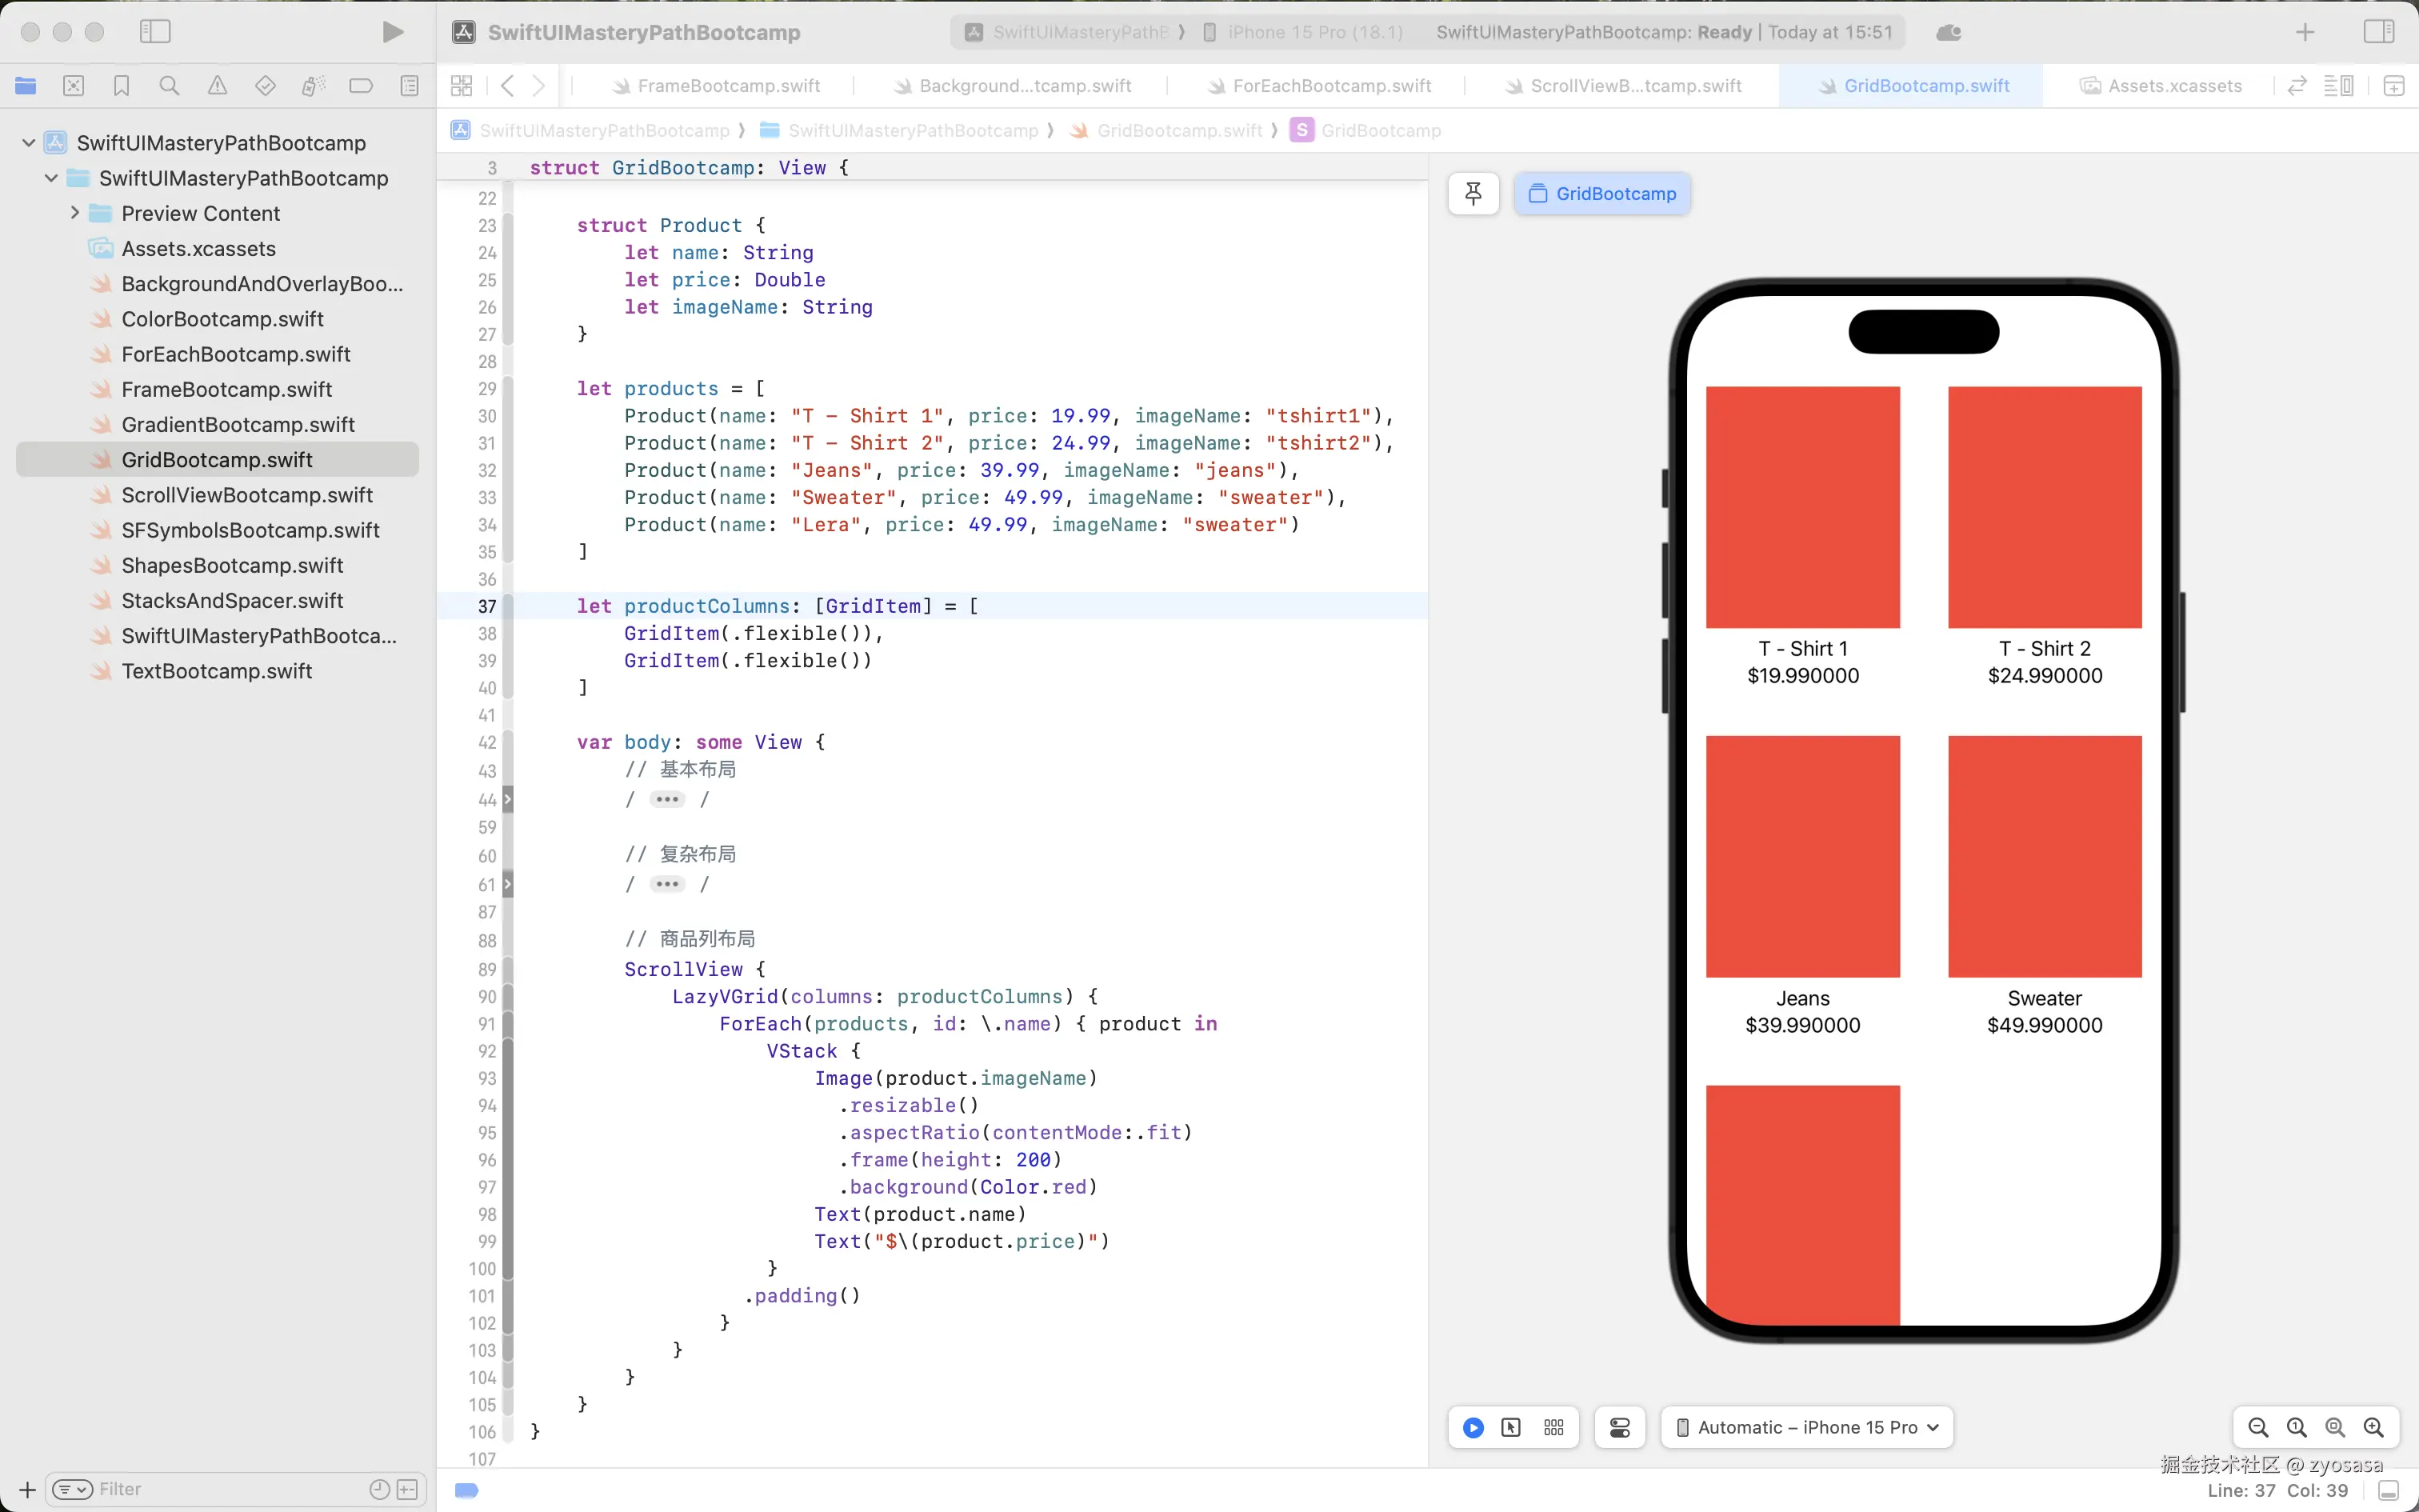
Task: Expand the folded code at line 44
Action: 666,799
